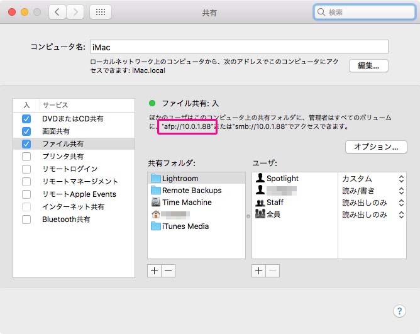Select Time Machine in shared folders
Image resolution: width=420 pixels, height=334 pixels.
tap(196, 202)
